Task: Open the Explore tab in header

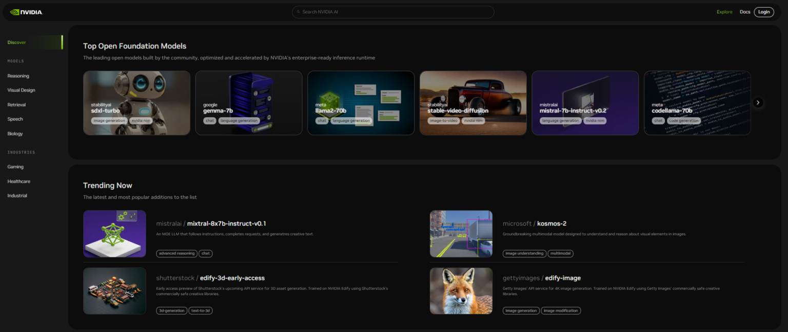Action: [724, 12]
